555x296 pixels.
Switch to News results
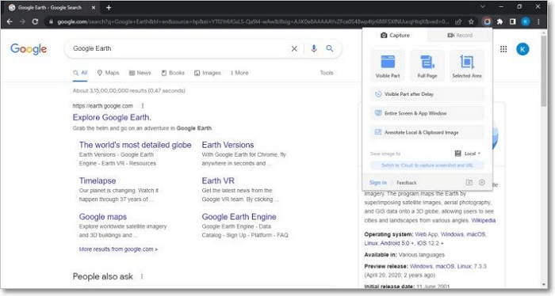tap(140, 73)
